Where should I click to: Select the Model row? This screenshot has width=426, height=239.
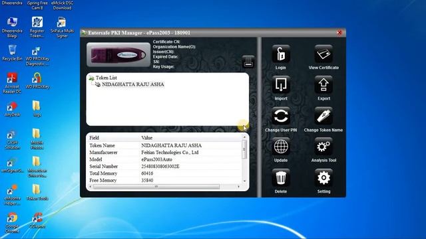pos(164,159)
